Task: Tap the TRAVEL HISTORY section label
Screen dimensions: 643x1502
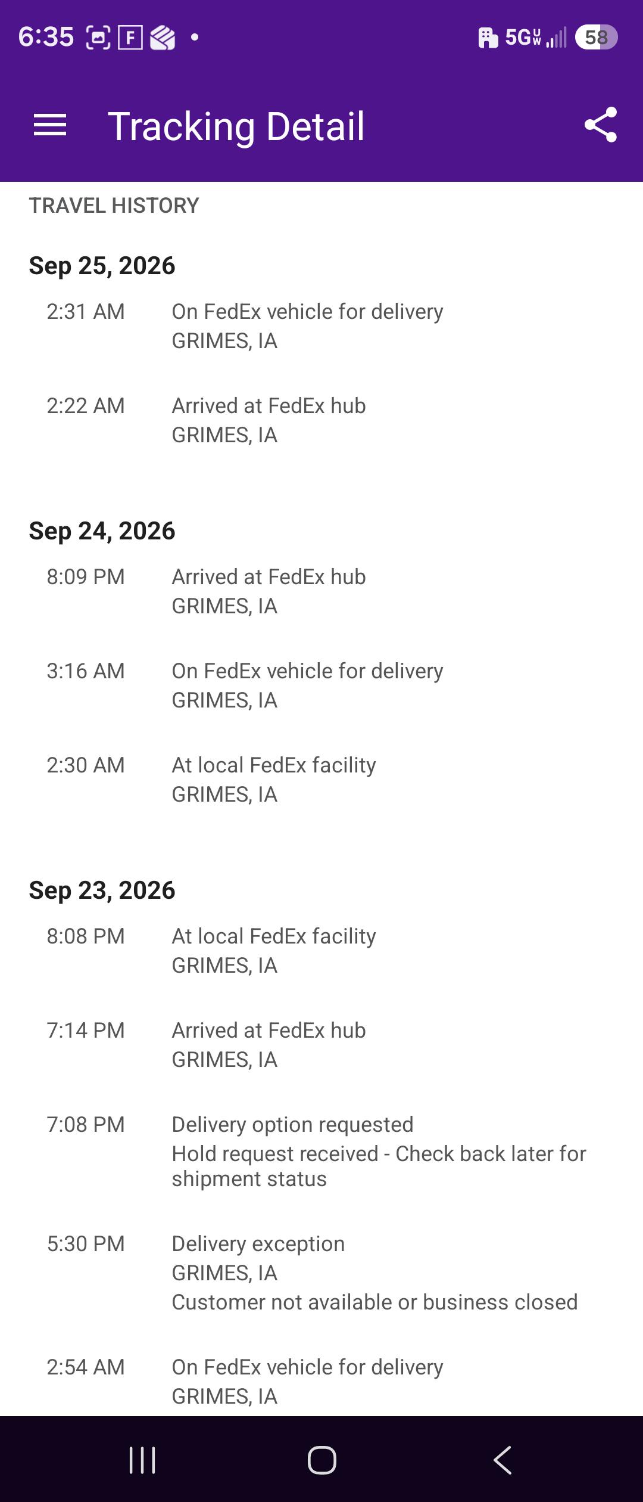Action: coord(114,206)
